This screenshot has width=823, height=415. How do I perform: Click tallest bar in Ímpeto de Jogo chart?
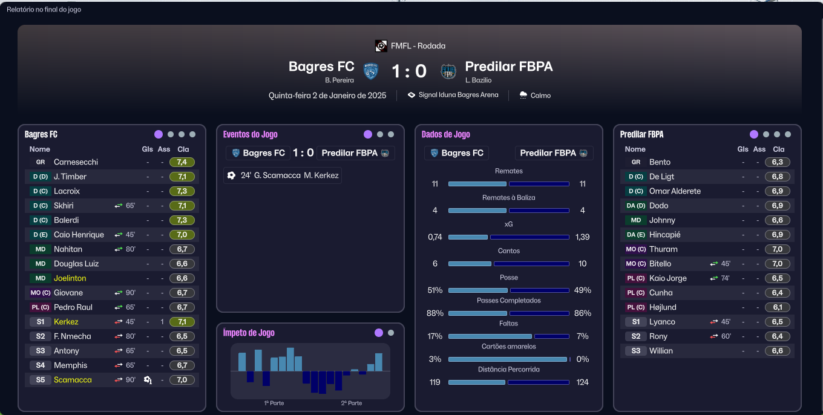tap(290, 359)
